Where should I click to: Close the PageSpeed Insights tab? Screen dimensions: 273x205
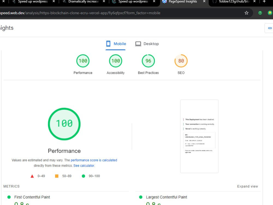[204, 2]
